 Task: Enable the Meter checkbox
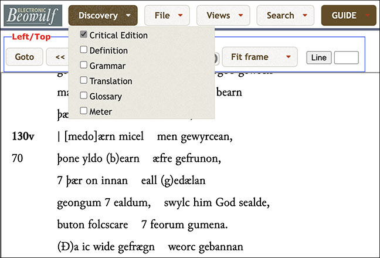[x=83, y=111]
